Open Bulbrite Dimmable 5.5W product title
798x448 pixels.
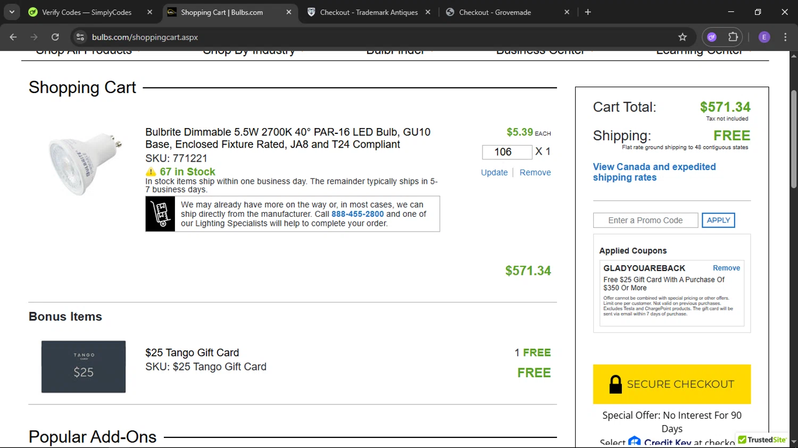coord(288,138)
